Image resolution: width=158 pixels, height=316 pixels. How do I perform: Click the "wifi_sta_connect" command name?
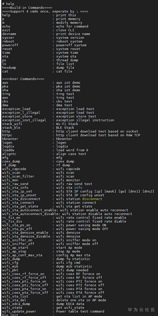click(x=18, y=202)
